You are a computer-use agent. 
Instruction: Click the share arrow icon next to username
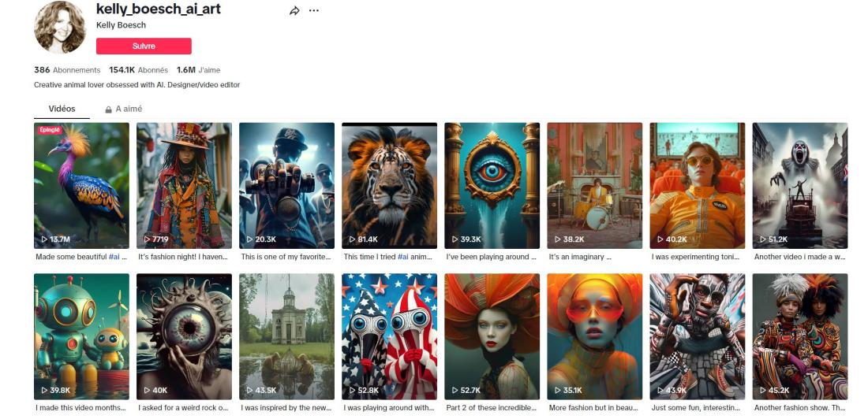tap(294, 10)
